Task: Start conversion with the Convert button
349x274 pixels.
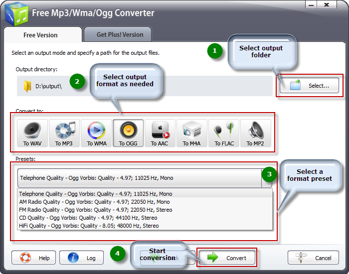Action: [x=227, y=258]
